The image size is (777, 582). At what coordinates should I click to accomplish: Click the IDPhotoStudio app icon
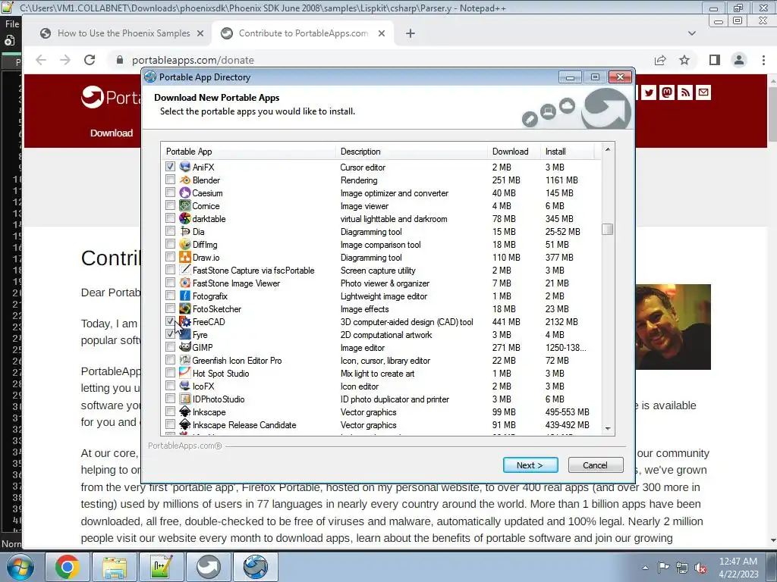(x=185, y=399)
